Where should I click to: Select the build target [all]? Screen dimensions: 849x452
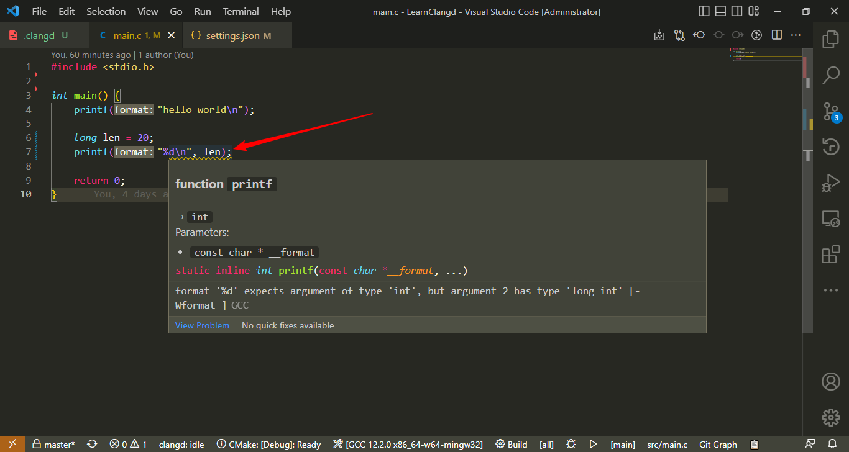pos(546,444)
